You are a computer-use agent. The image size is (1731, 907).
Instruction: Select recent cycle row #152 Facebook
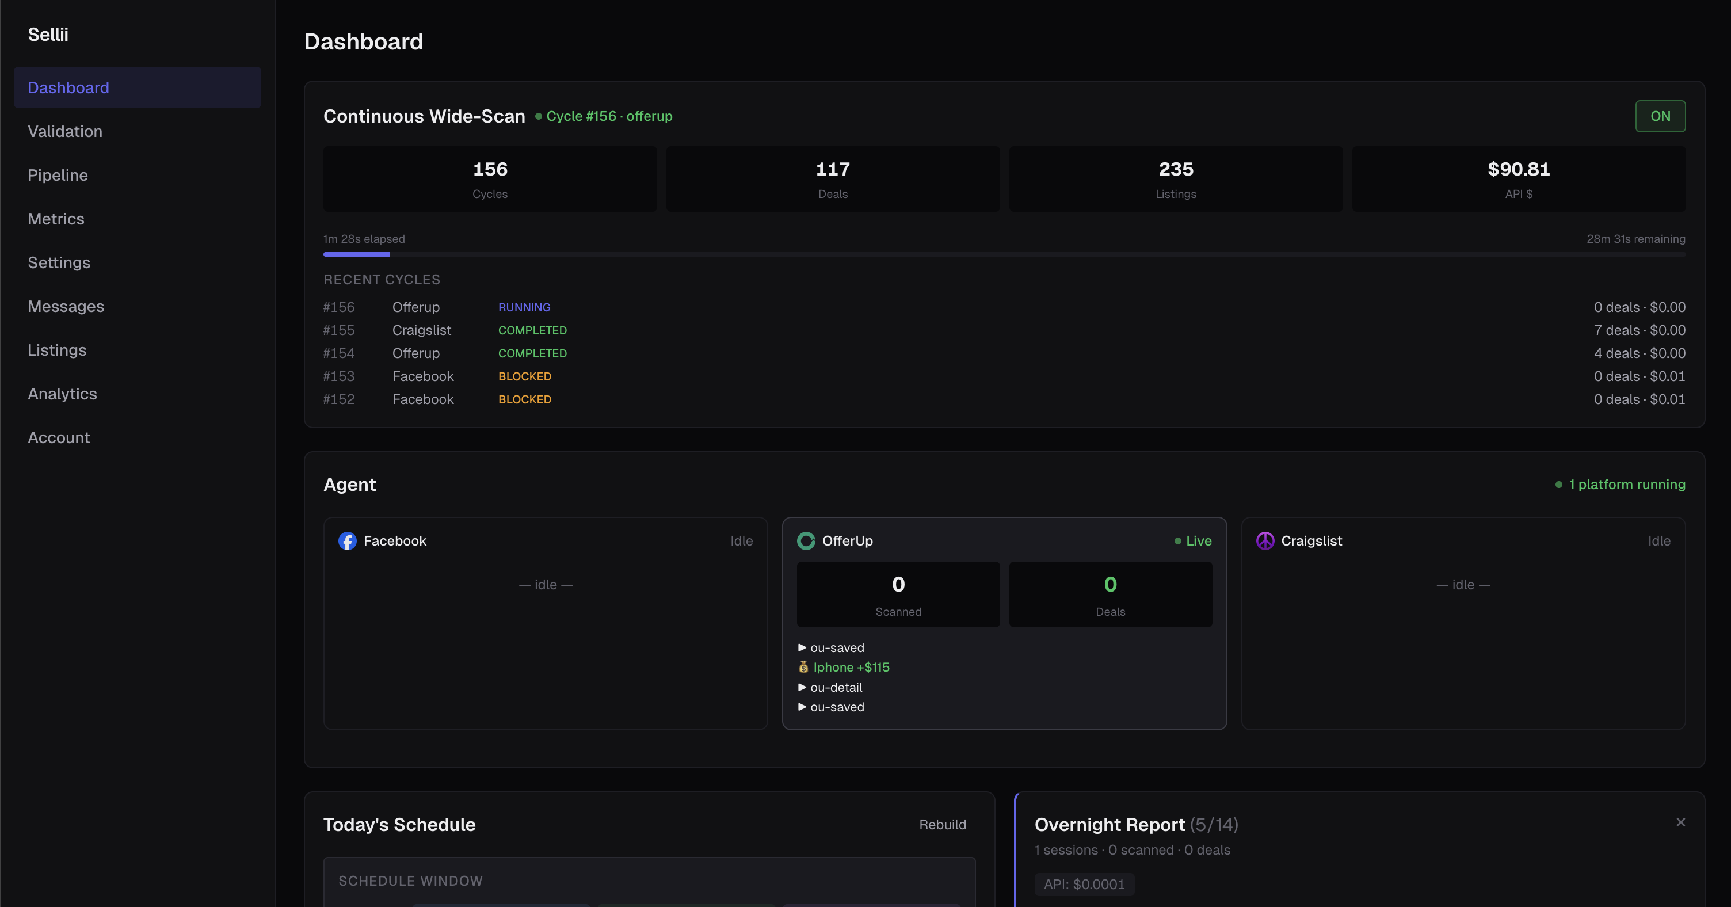coord(1004,399)
